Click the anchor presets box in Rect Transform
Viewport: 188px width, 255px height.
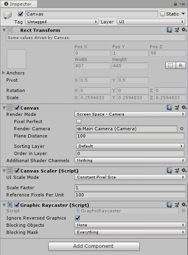(16, 59)
